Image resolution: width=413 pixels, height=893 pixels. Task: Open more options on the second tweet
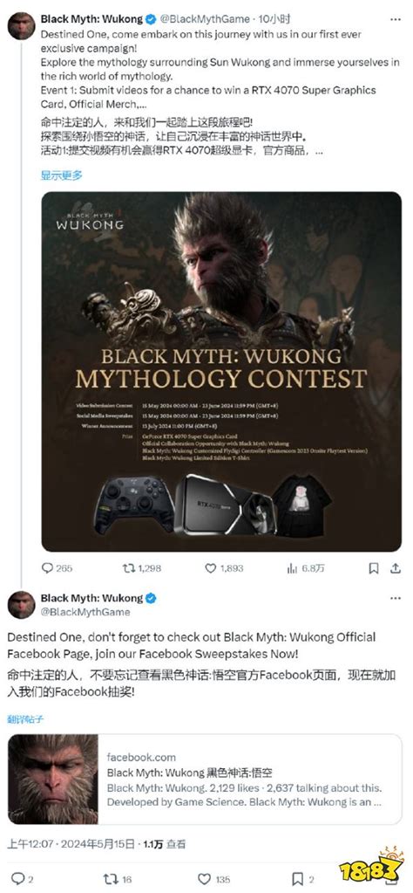pos(396,599)
